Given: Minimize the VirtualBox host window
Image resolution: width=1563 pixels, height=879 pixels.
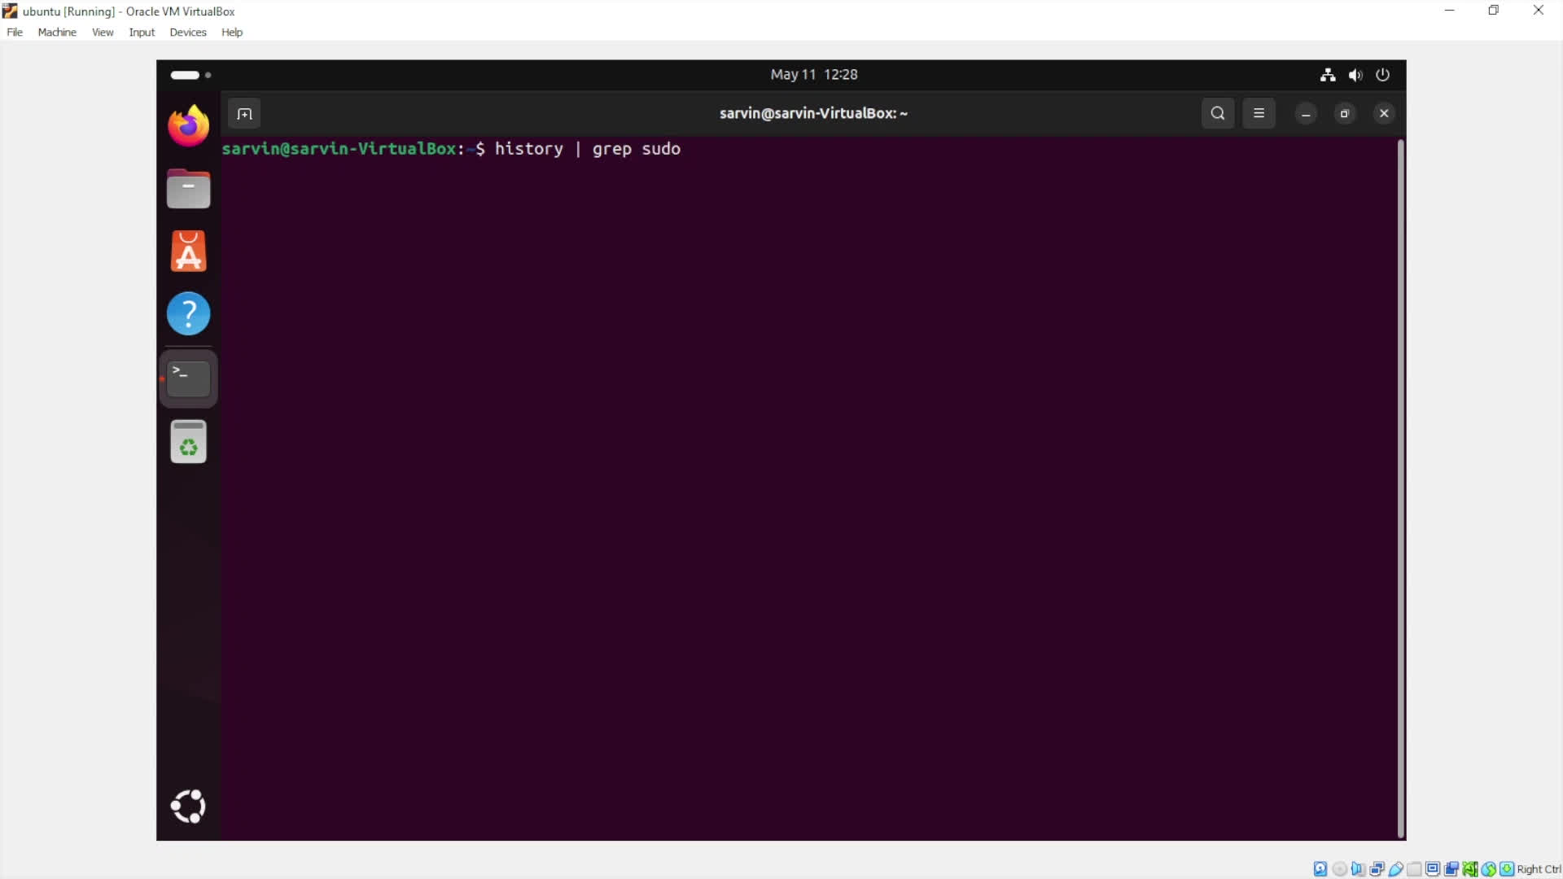Looking at the screenshot, I should click(1449, 11).
